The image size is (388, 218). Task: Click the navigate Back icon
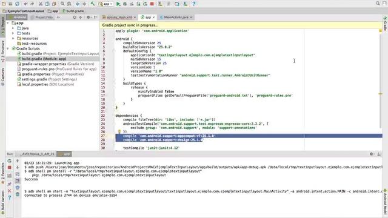pos(78,4)
